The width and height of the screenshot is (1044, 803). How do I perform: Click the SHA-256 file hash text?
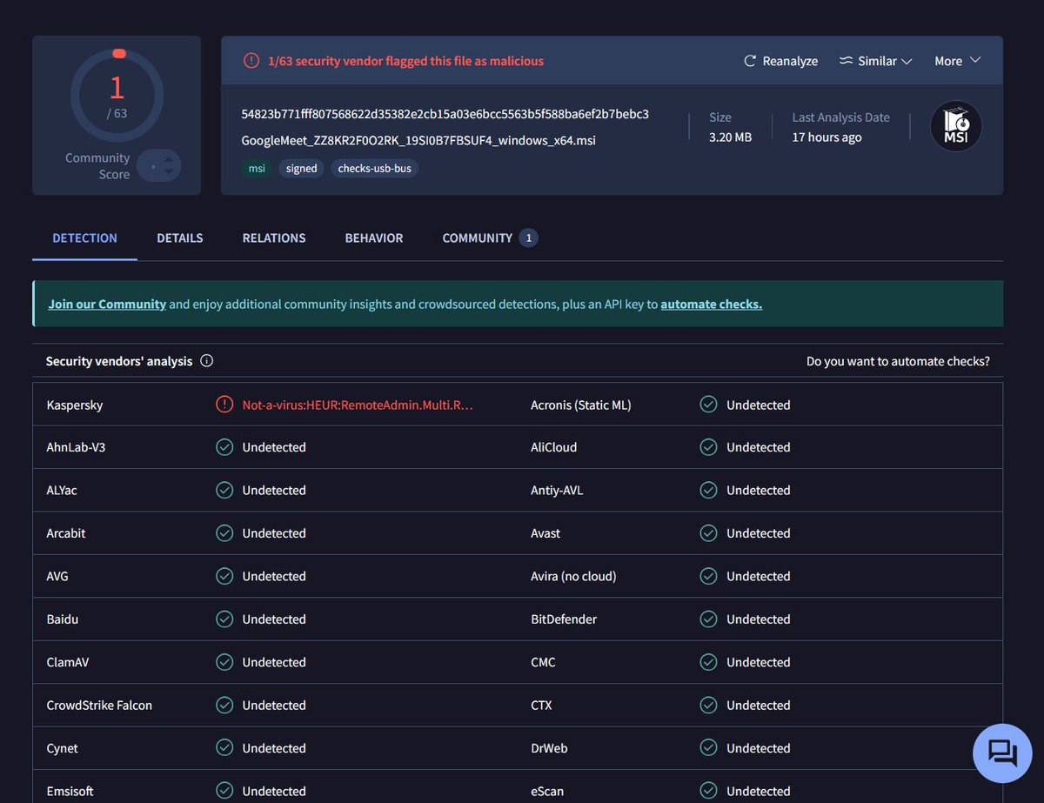(445, 114)
